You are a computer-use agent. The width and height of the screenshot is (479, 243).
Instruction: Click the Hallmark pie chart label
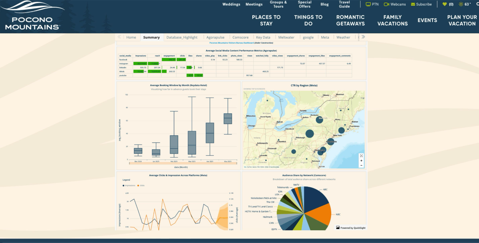[x=267, y=217]
